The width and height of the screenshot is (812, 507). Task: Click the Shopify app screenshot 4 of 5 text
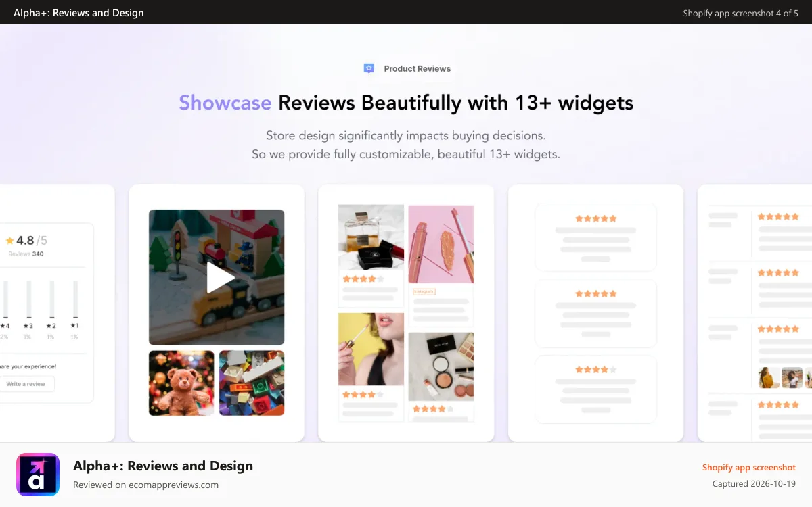pos(740,13)
